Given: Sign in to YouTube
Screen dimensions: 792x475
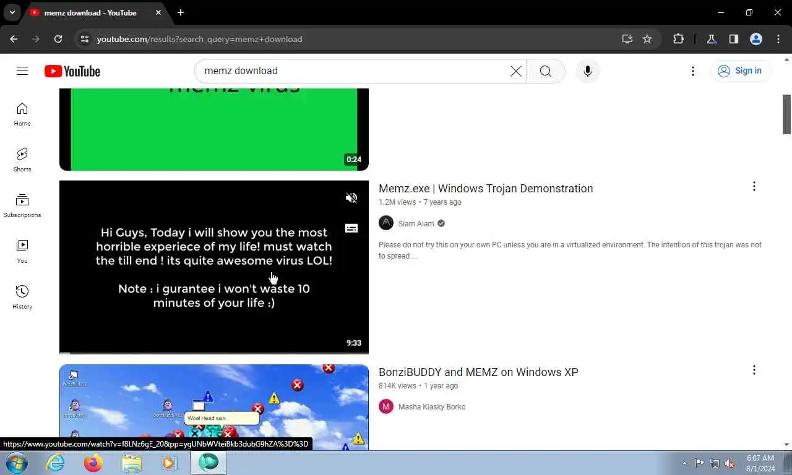Looking at the screenshot, I should 741,71.
